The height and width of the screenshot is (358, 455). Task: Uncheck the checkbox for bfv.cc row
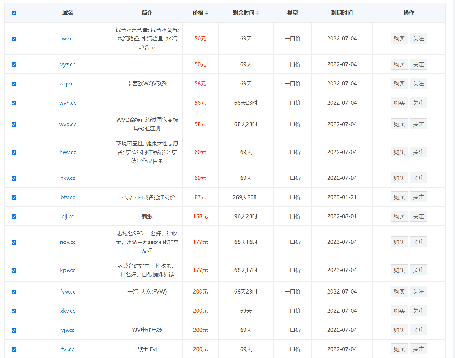pos(14,198)
